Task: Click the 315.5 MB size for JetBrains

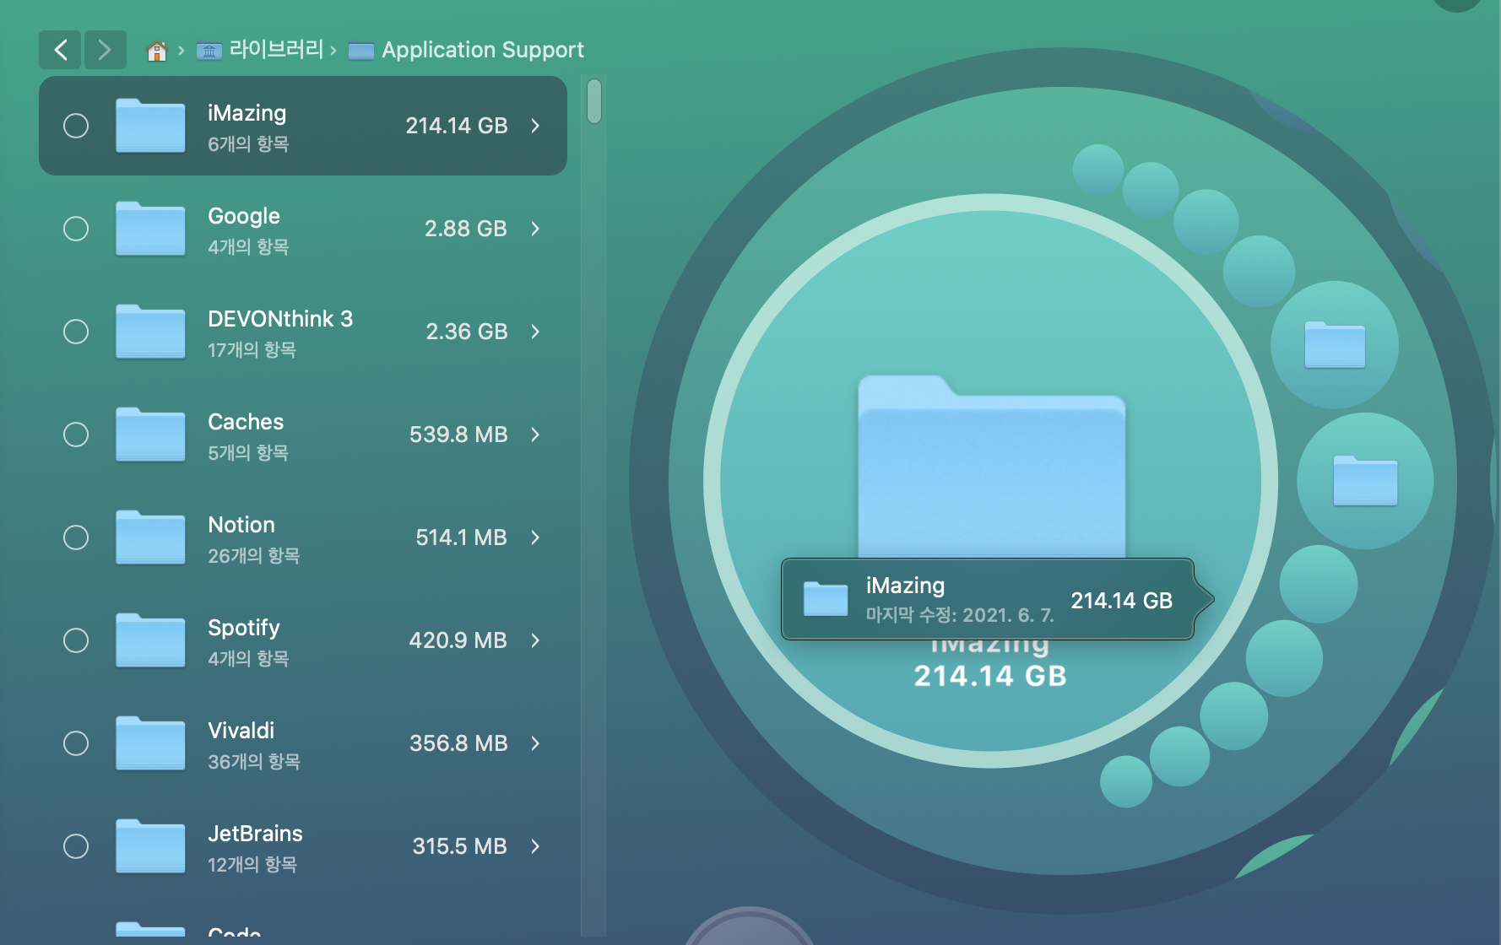Action: click(x=459, y=846)
